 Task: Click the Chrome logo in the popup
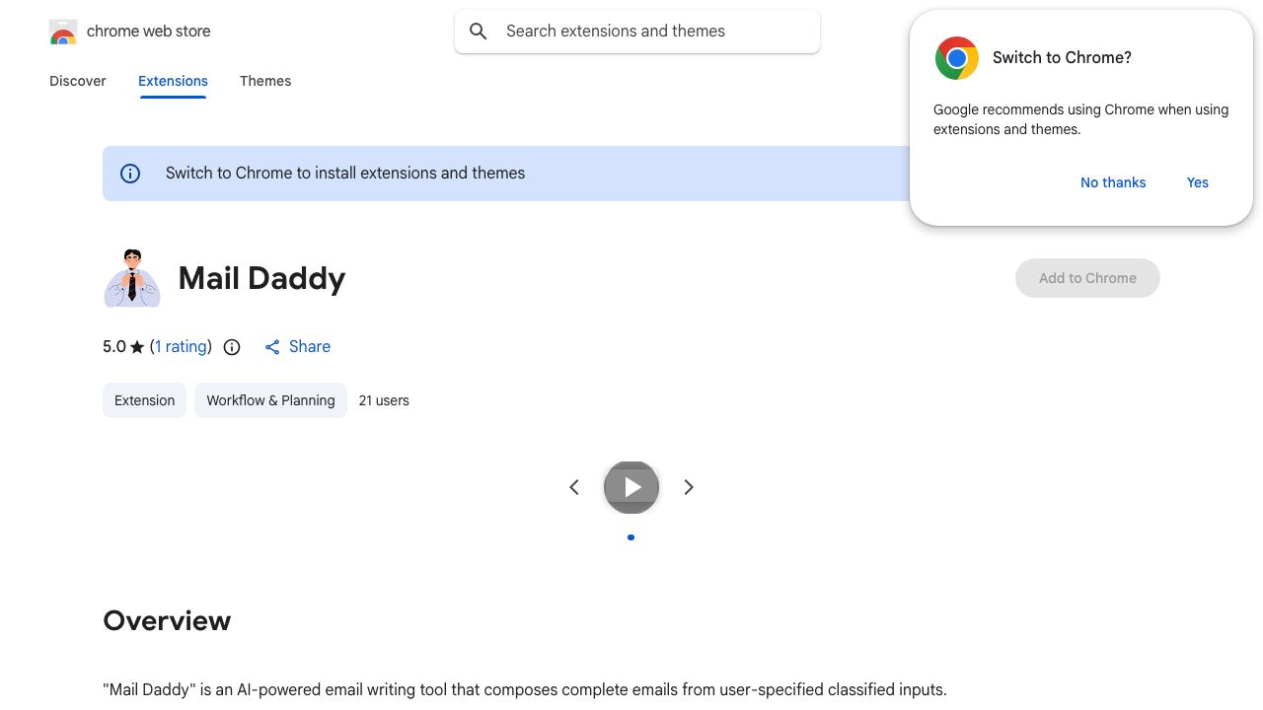tap(957, 58)
